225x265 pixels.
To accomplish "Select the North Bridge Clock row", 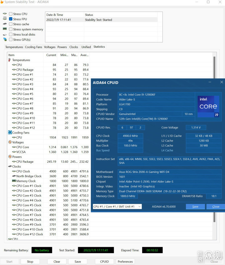I will (48, 176).
